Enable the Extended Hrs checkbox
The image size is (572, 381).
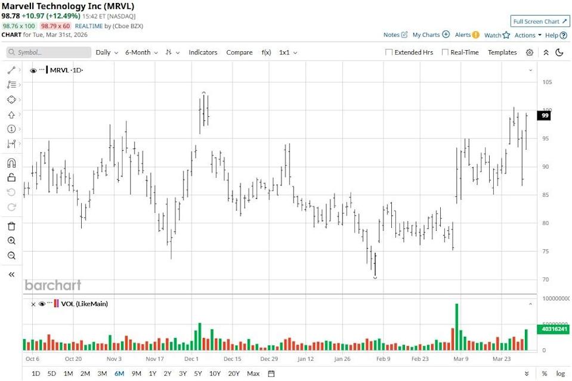pos(388,52)
